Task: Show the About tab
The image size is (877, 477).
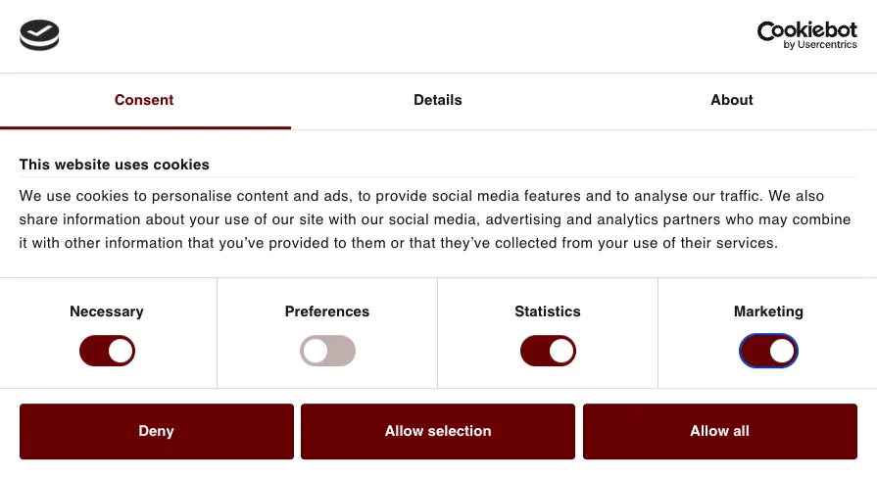Action: (732, 100)
